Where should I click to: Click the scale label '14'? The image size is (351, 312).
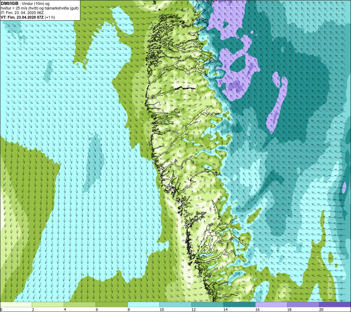click(225, 310)
